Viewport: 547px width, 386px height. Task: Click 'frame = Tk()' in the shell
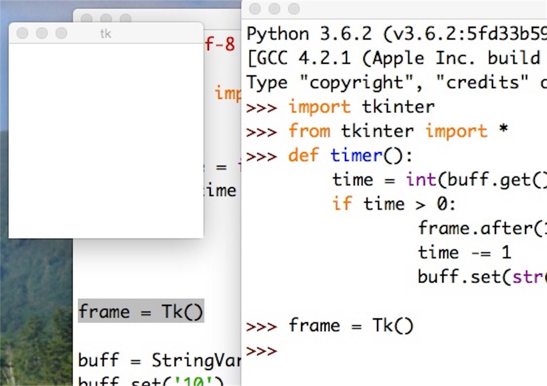(x=351, y=325)
